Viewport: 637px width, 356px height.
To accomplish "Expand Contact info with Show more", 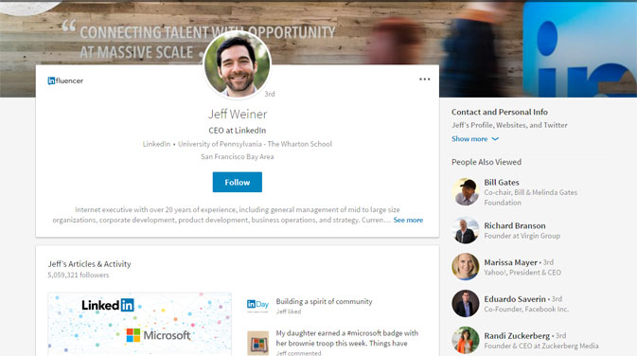I will pos(469,139).
